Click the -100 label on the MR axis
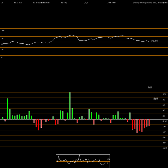Image resolution: width=168 pixels, height=168 pixels. 165,148
